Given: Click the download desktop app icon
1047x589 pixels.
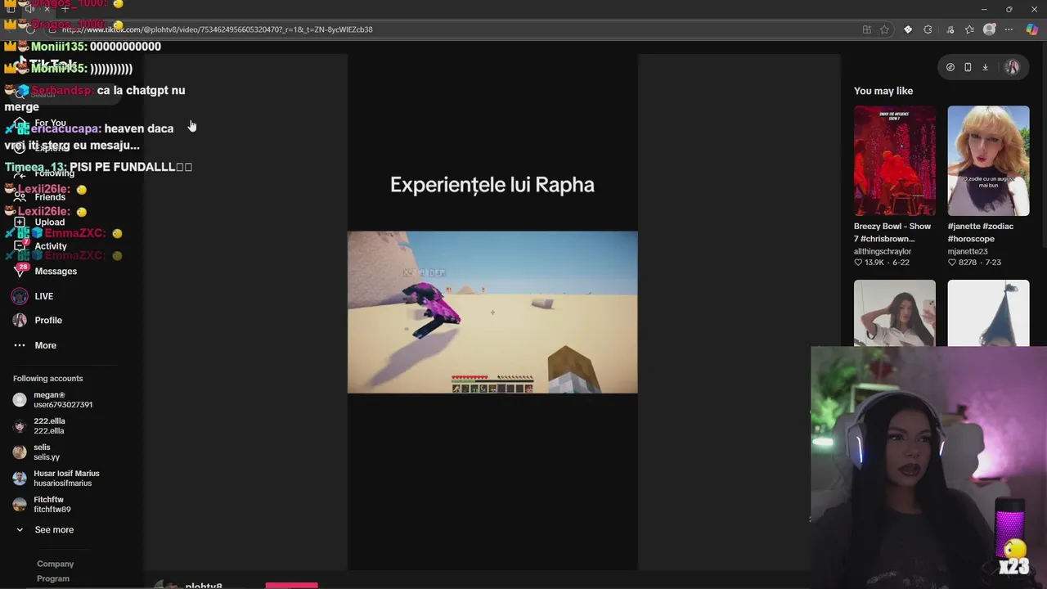Looking at the screenshot, I should (985, 67).
